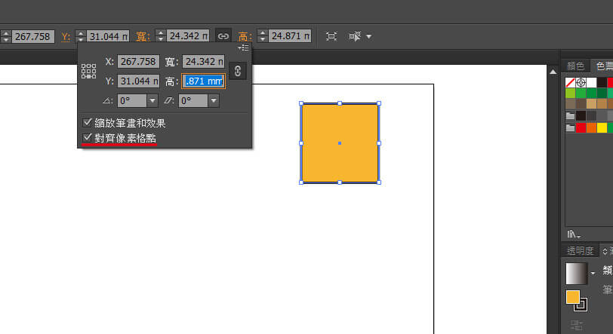Click the top-left handle of the orange square

[x=301, y=103]
